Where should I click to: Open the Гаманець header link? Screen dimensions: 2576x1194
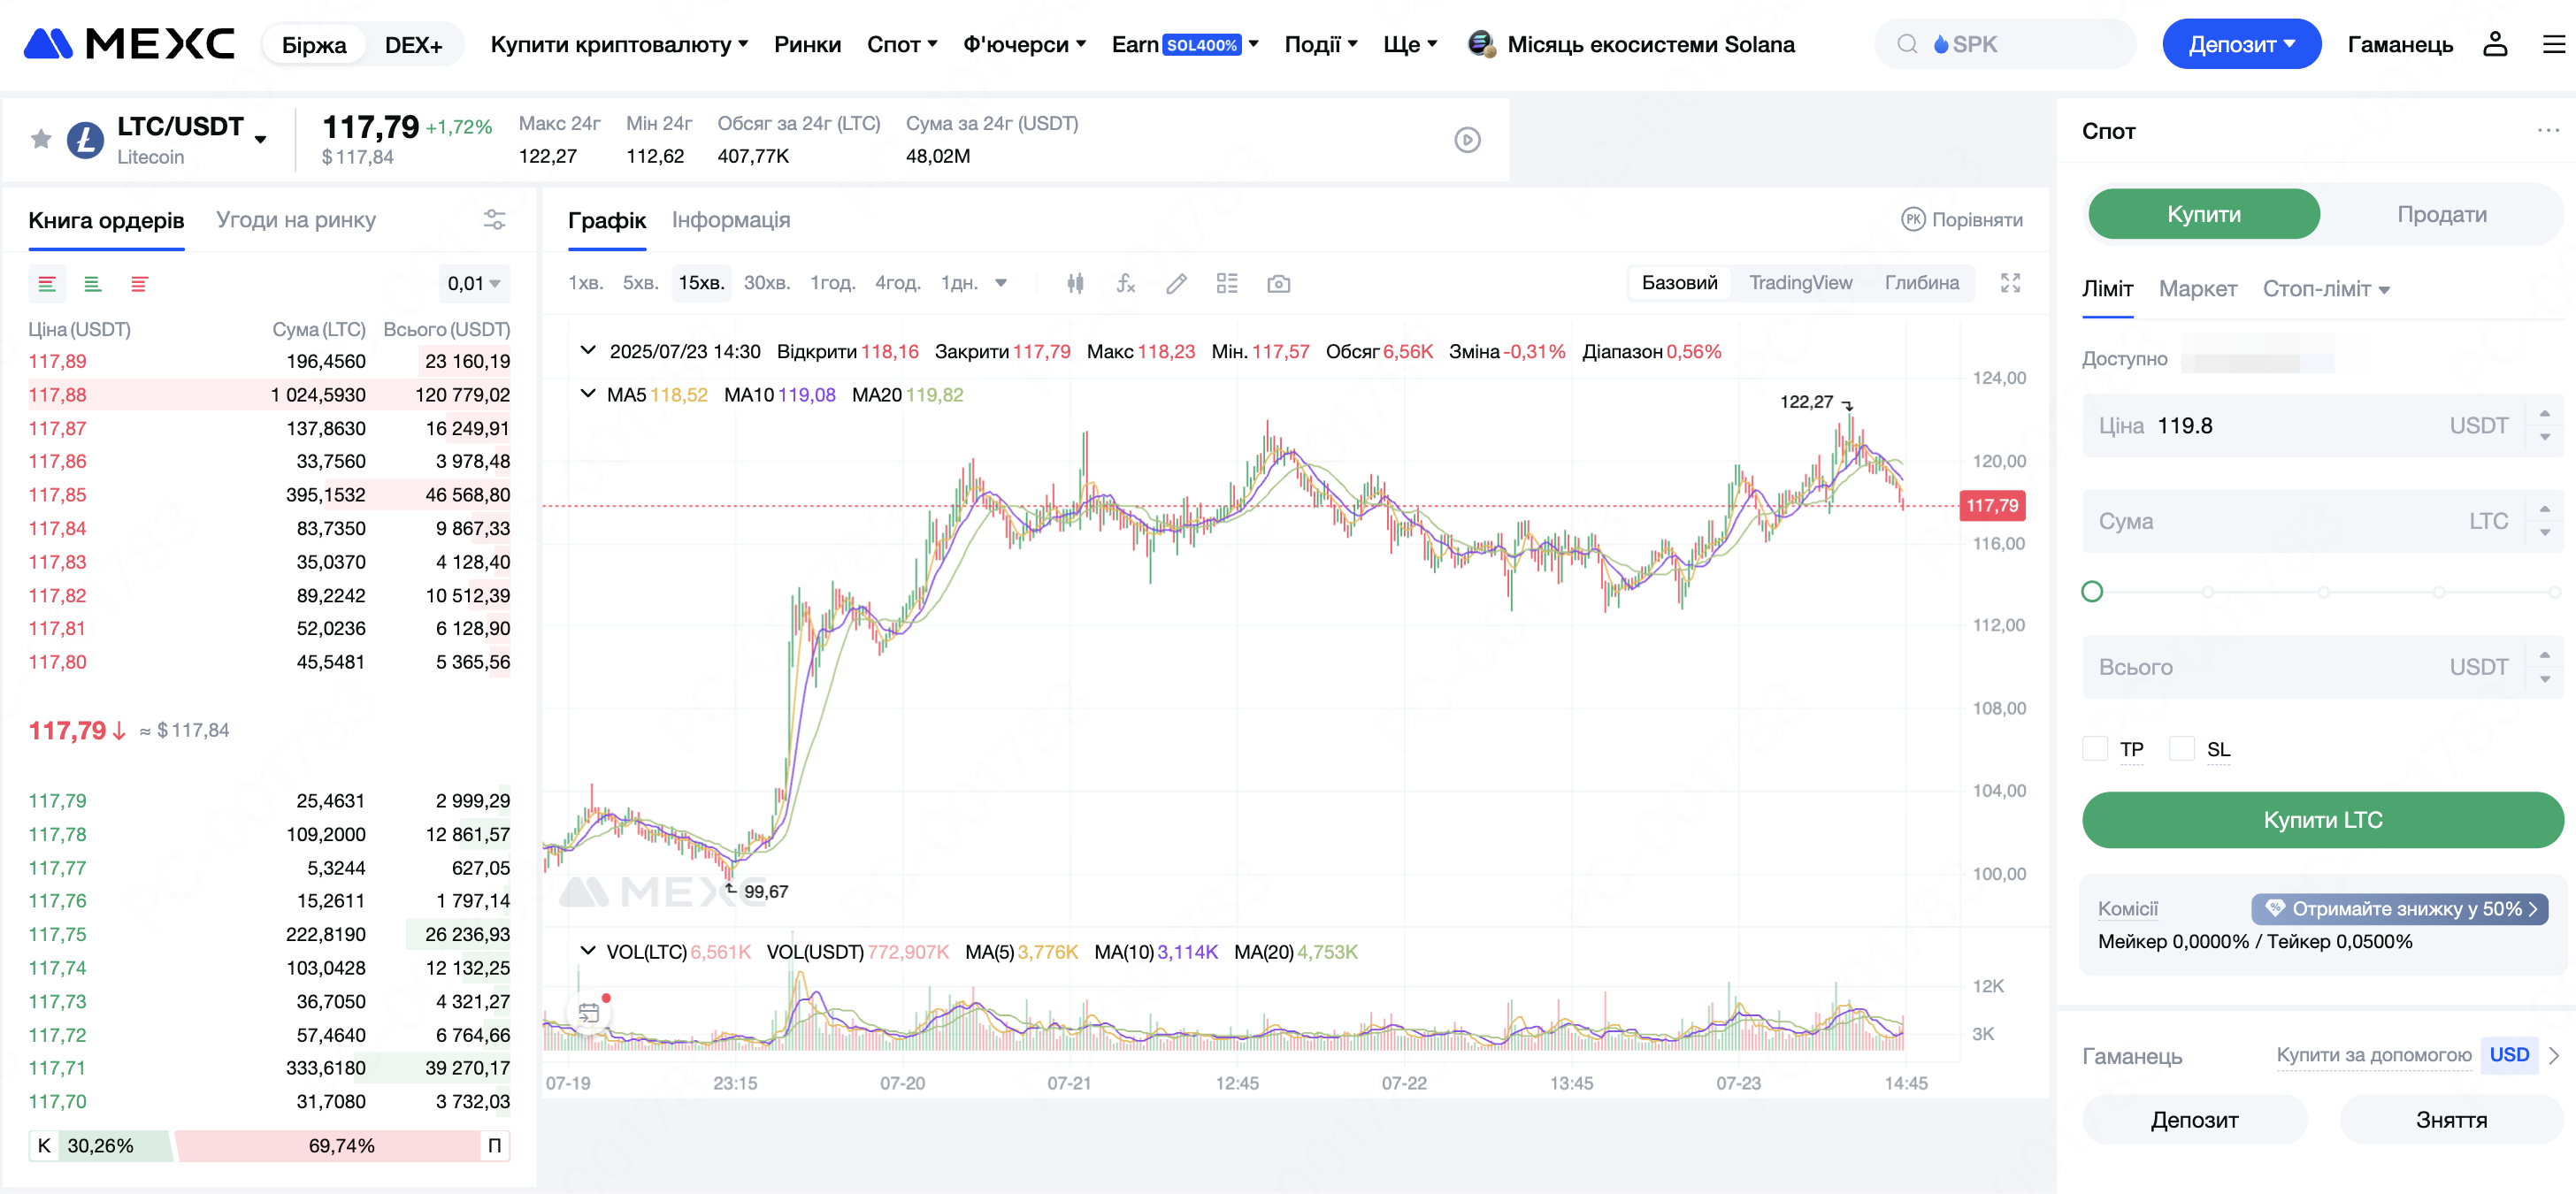click(2400, 44)
